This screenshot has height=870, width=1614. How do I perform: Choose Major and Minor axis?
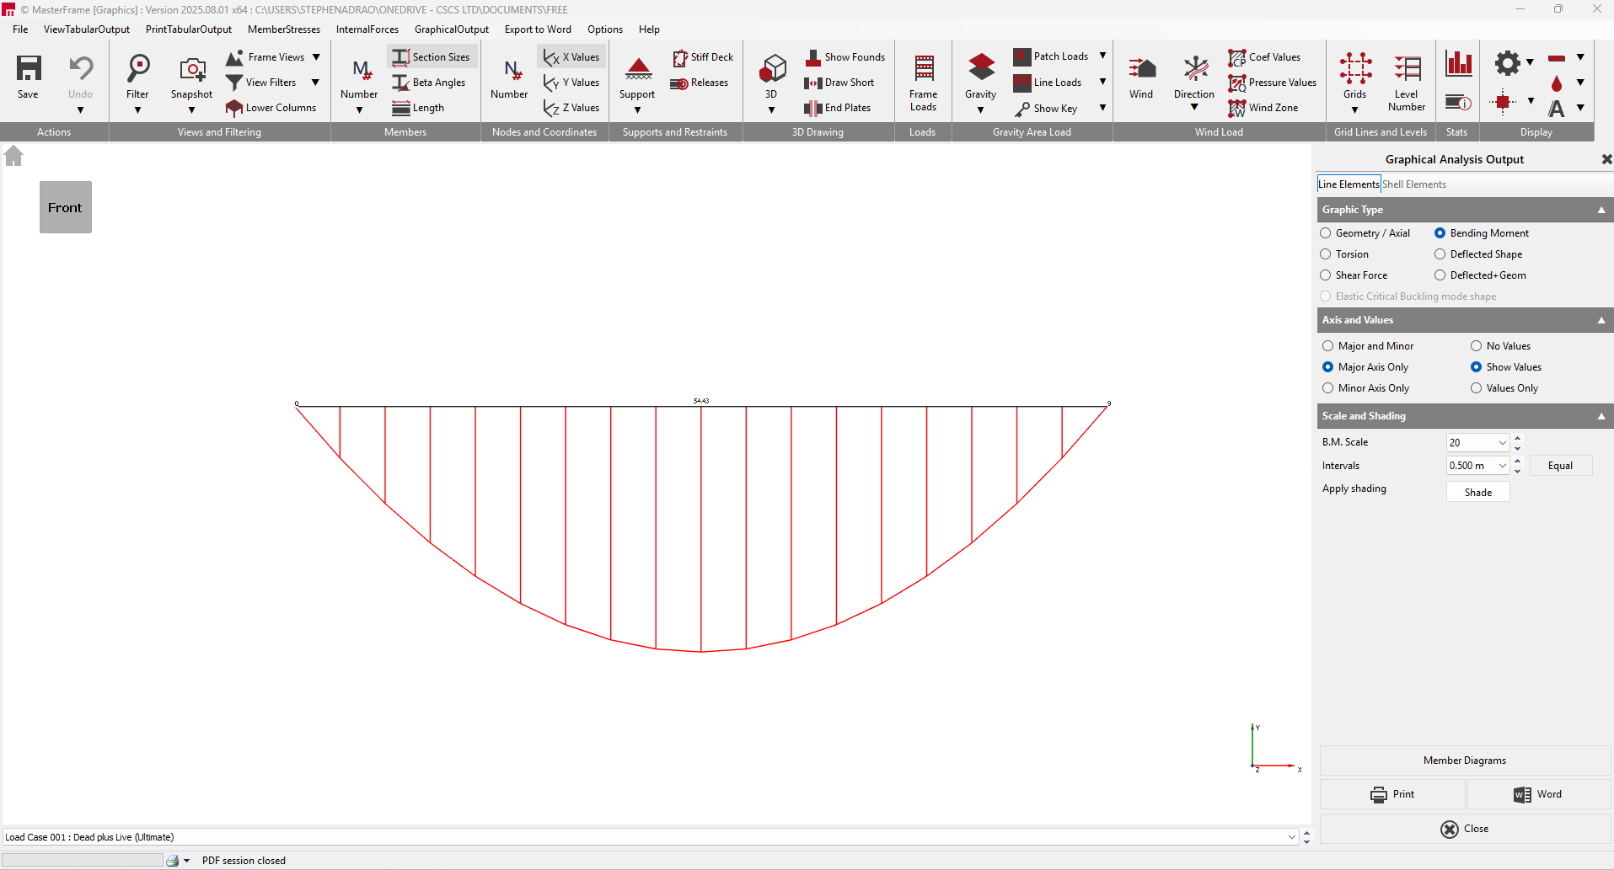[x=1367, y=346]
